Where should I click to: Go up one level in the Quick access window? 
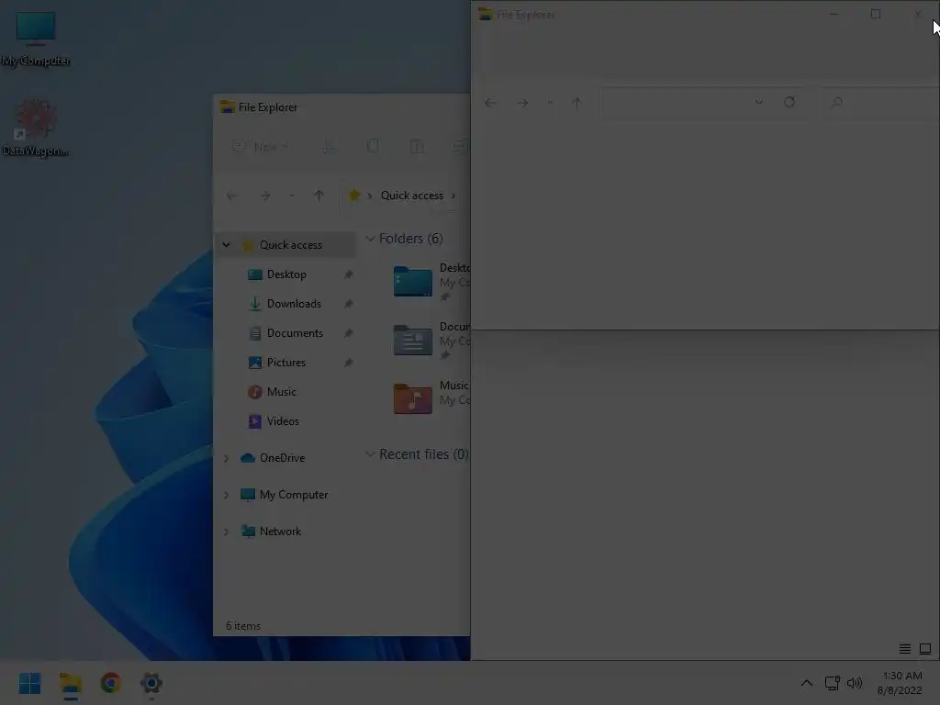(x=319, y=196)
